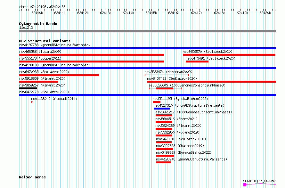The height and width of the screenshot is (188, 285).
Task: Click the red bar under nsv5511195
Action: point(157,102)
